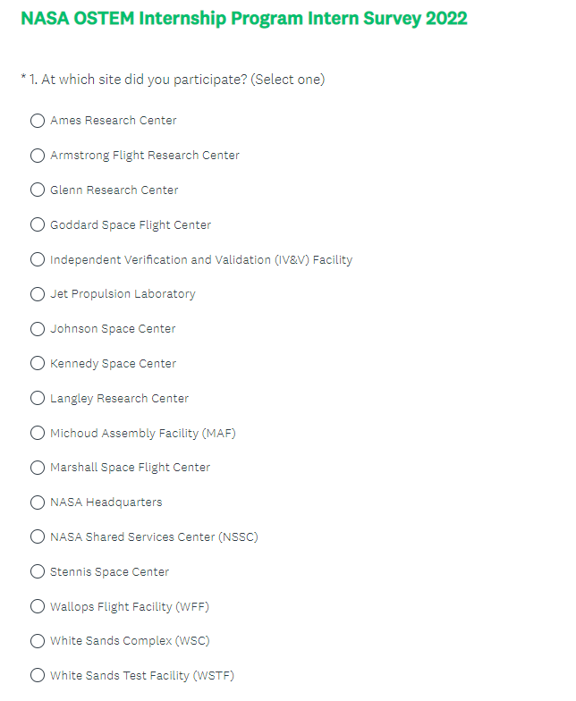
Task: Pick Goddard Space Flight Center option
Action: 38,224
